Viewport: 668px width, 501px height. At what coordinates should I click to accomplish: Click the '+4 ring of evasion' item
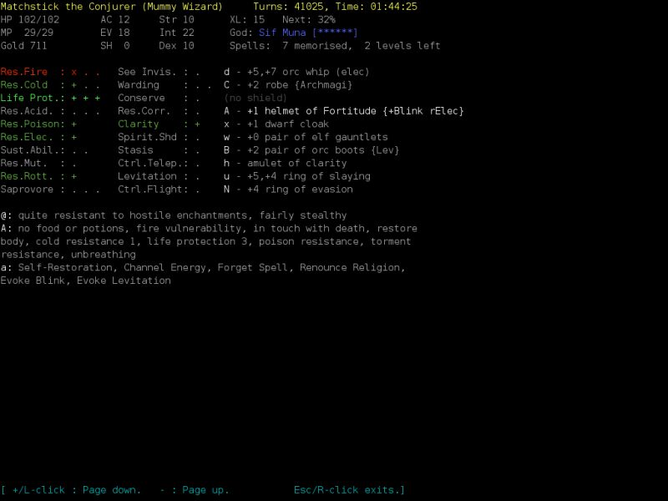click(300, 190)
